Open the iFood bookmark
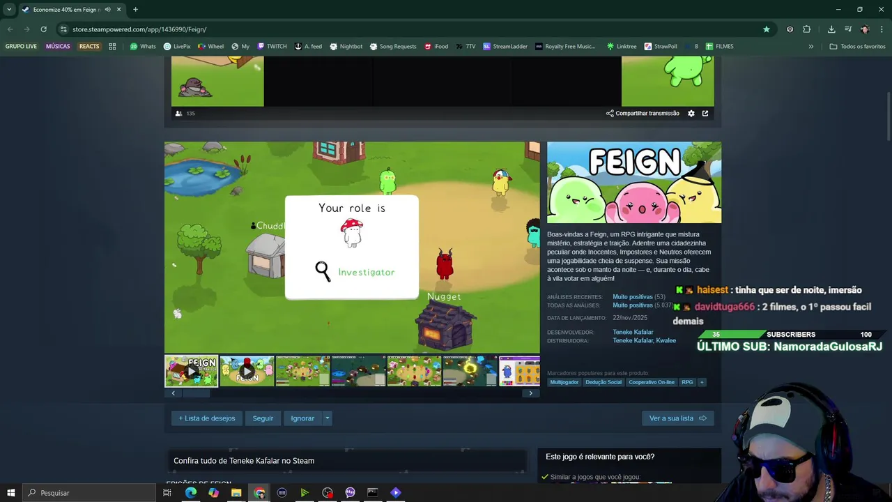 pos(436,47)
